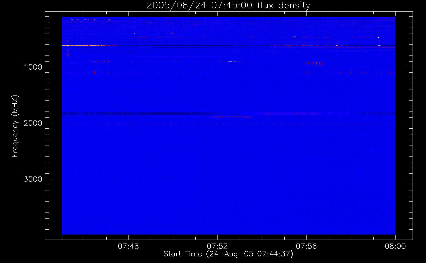Click the x-axis tick mark above 07:52
The image size is (426, 263).
pos(217,237)
